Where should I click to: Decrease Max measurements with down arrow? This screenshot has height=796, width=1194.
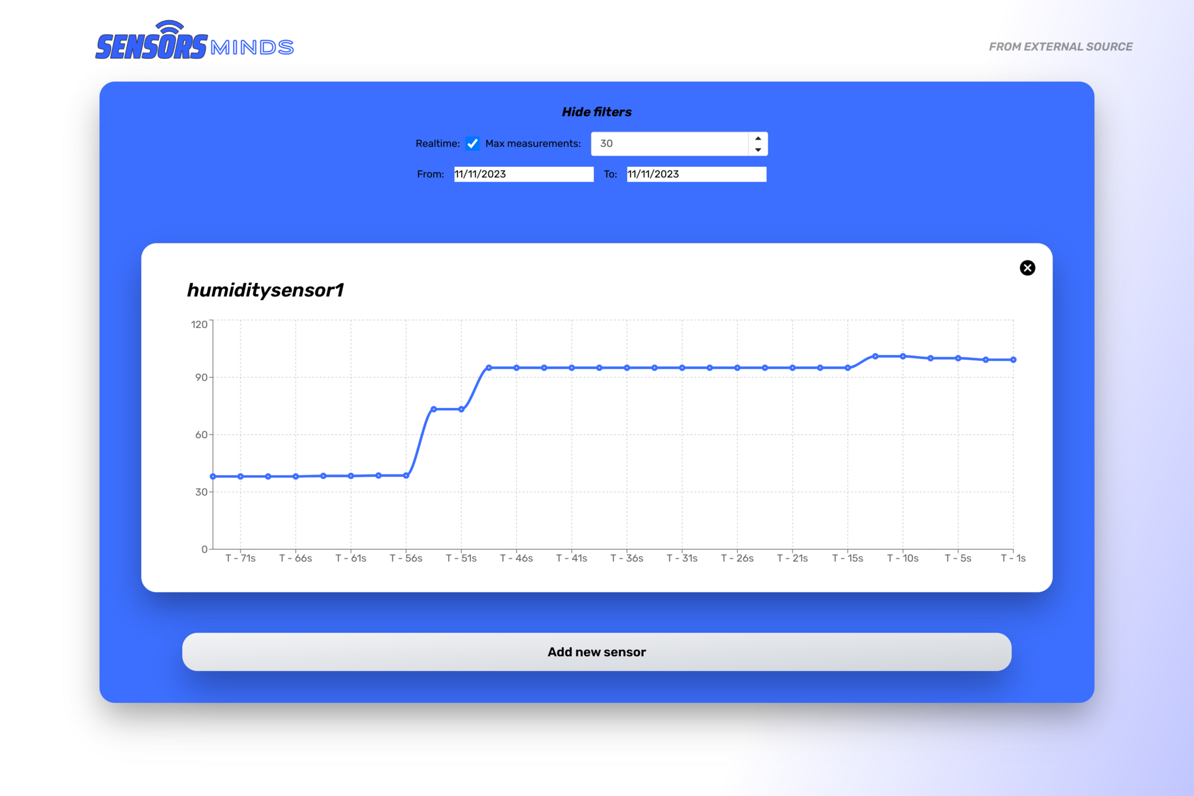(758, 150)
